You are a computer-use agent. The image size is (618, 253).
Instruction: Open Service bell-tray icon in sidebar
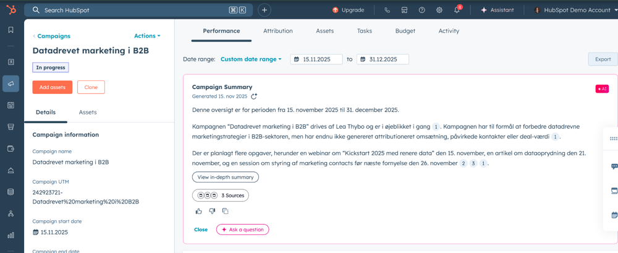click(11, 170)
